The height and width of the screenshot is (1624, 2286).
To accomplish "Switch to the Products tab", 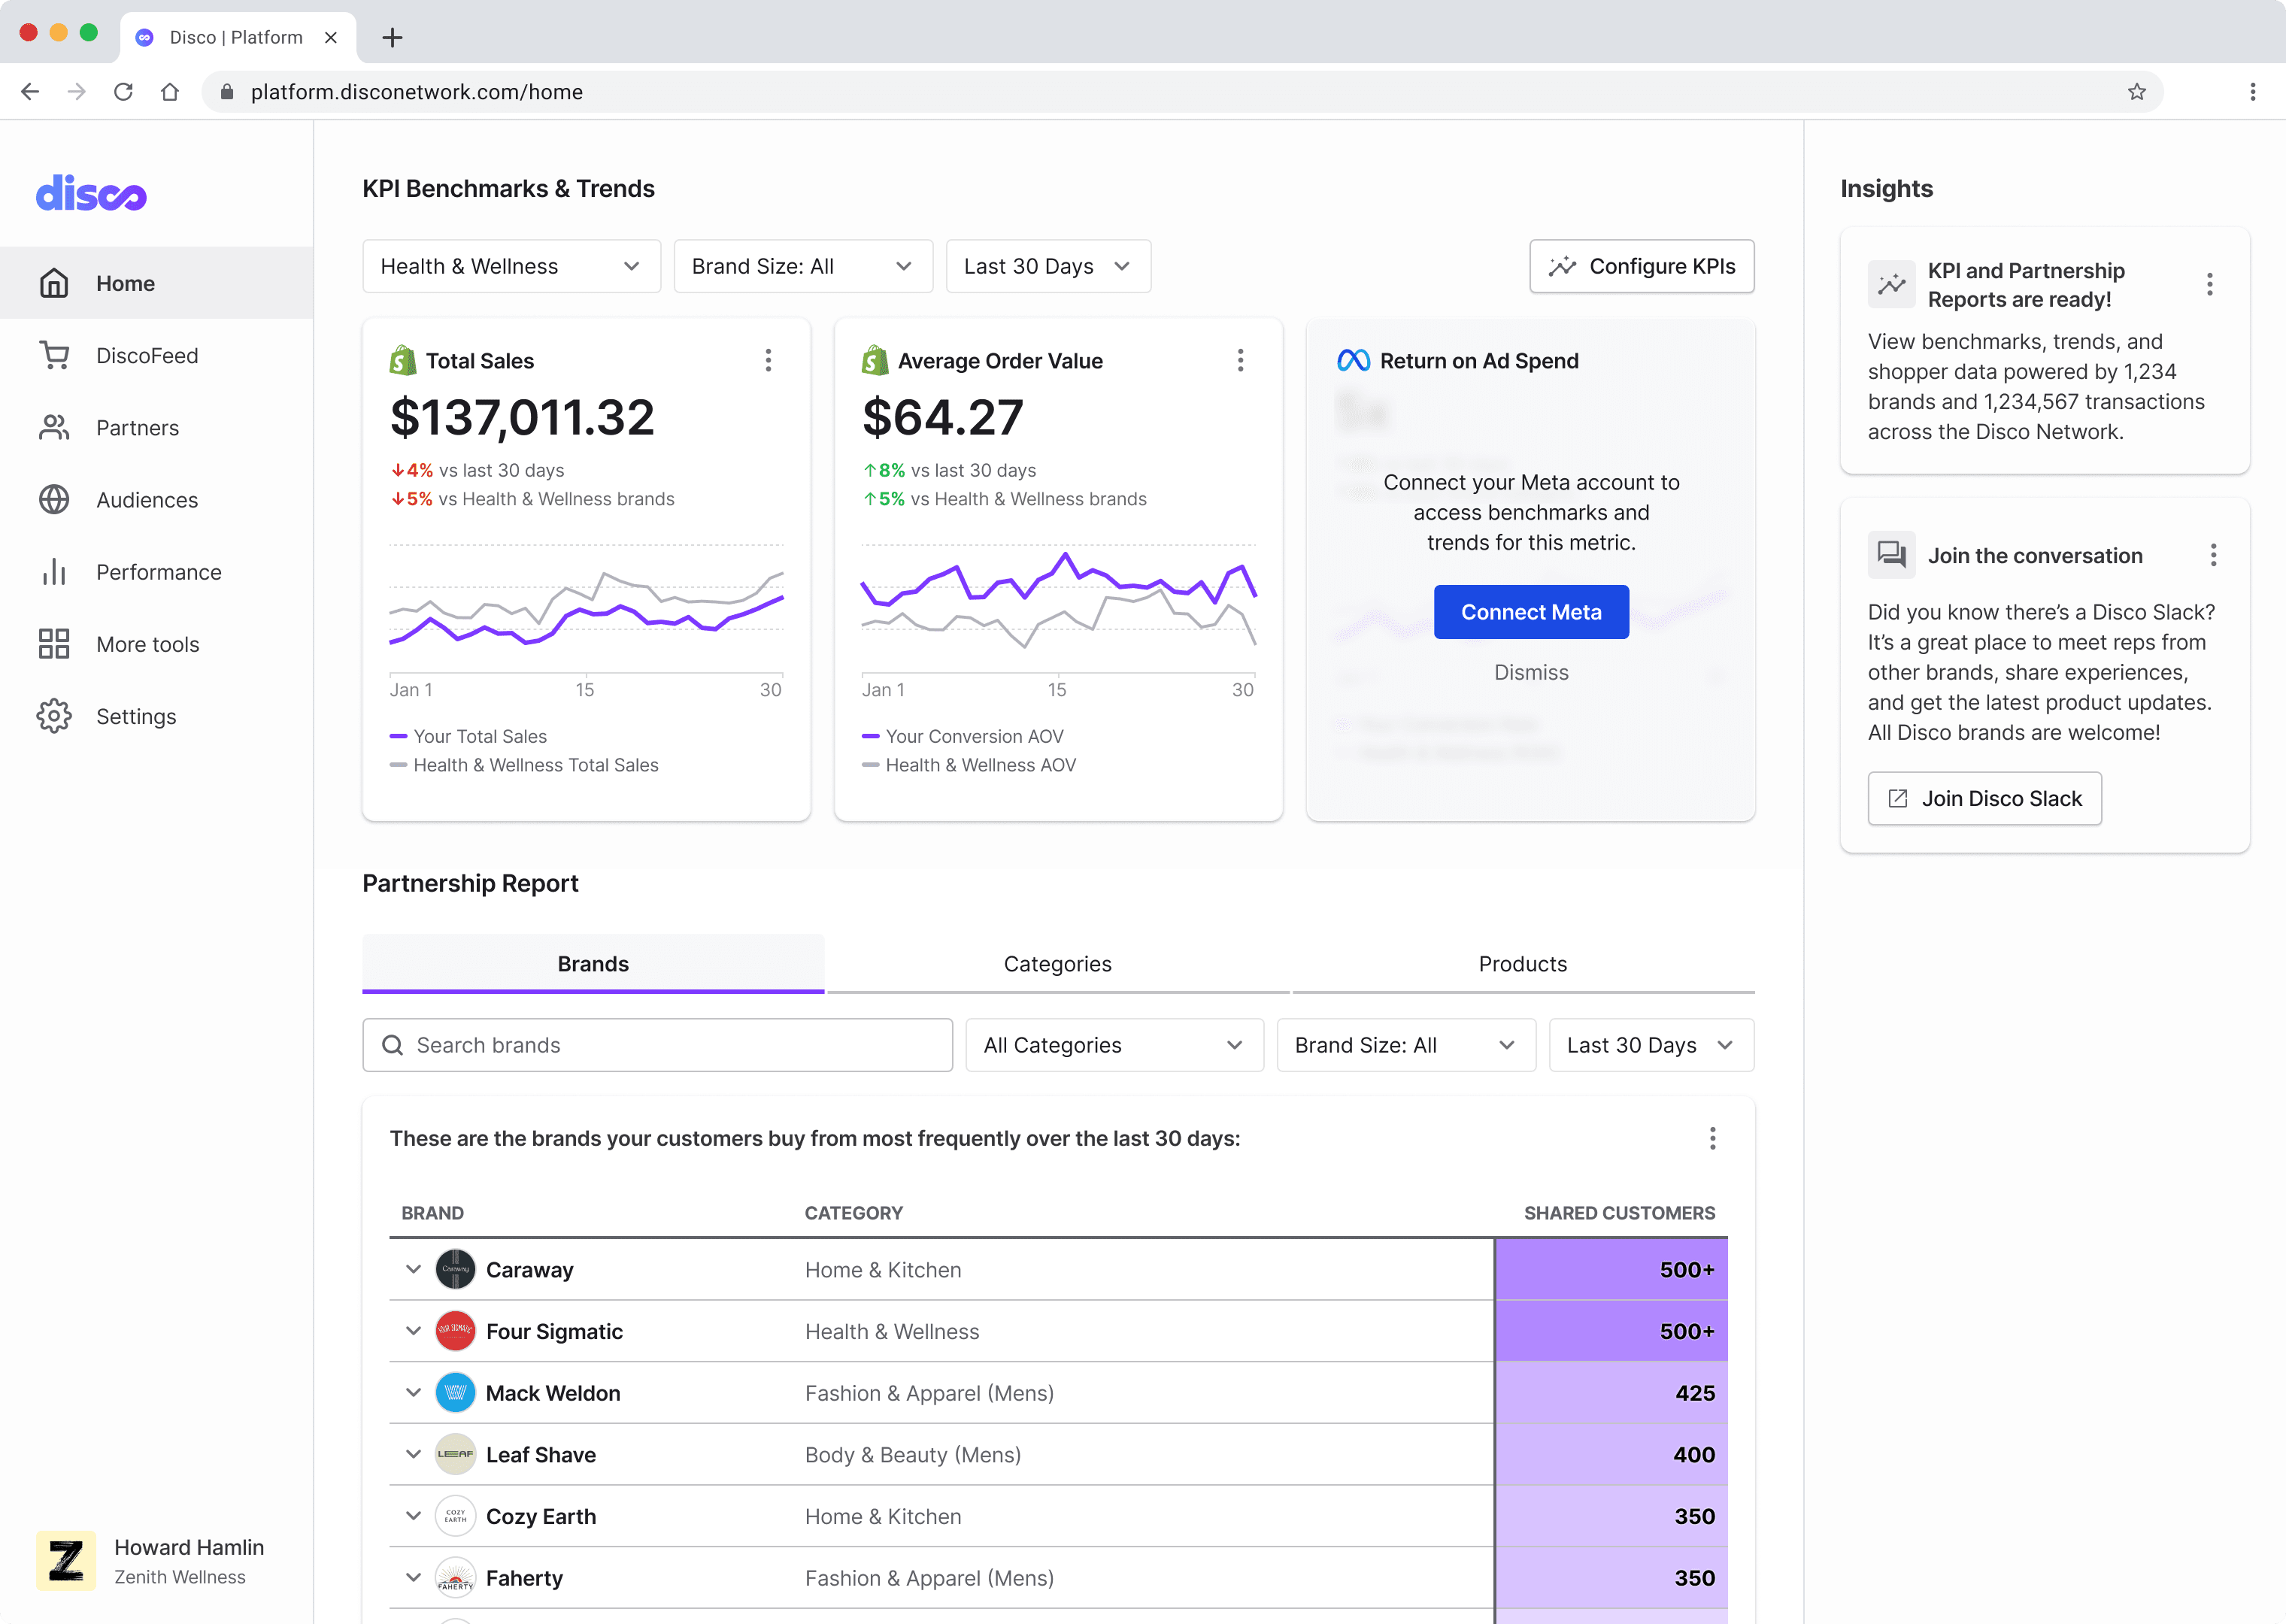I will point(1523,963).
